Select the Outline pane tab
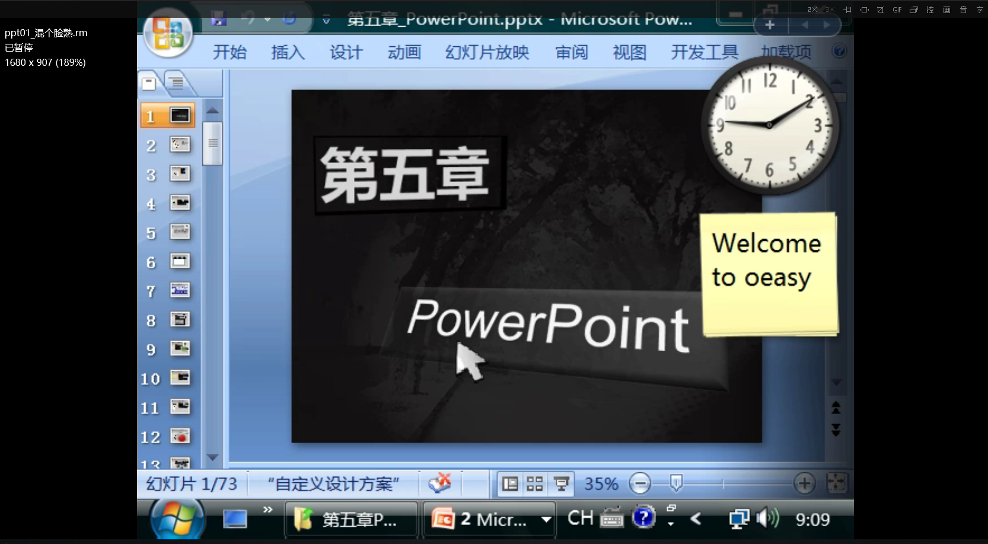The height and width of the screenshot is (544, 988). (177, 83)
